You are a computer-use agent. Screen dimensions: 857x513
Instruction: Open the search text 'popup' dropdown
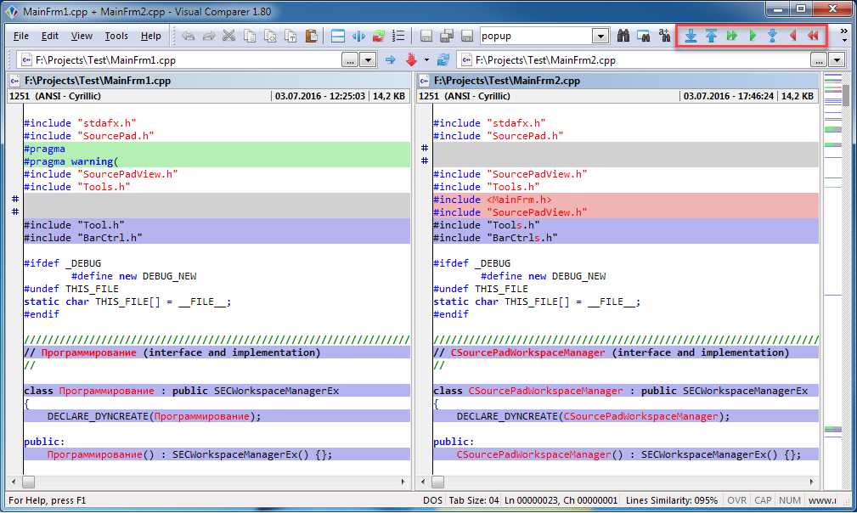(x=600, y=36)
